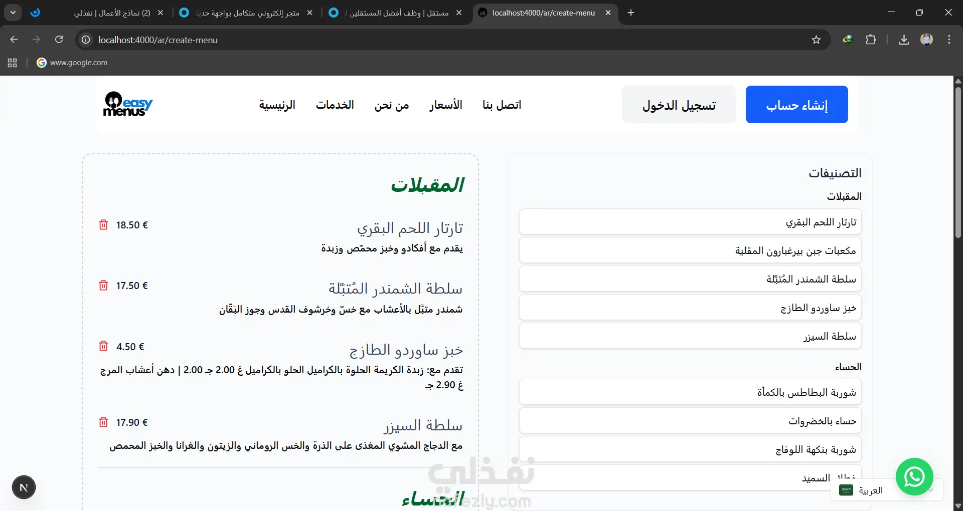Reload the current page

click(59, 40)
